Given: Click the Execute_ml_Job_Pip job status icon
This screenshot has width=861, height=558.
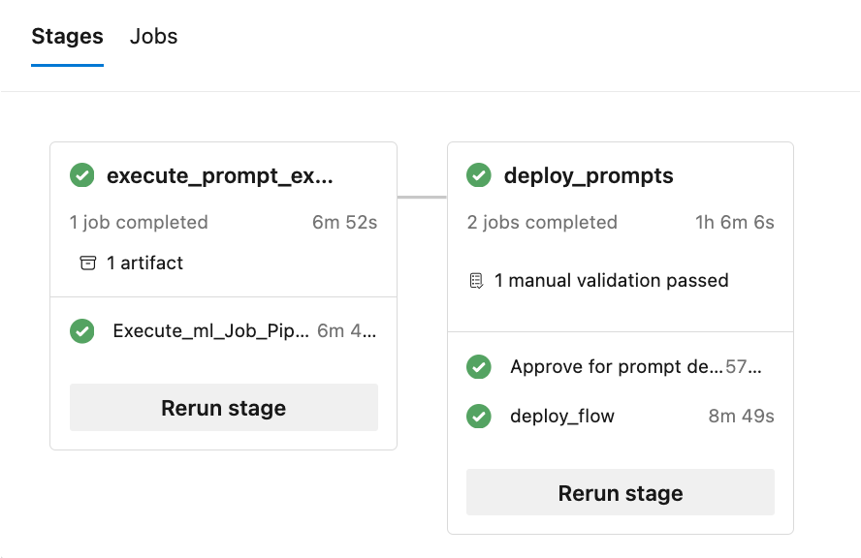Looking at the screenshot, I should coord(82,330).
